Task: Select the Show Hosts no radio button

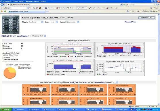Action: point(57,82)
